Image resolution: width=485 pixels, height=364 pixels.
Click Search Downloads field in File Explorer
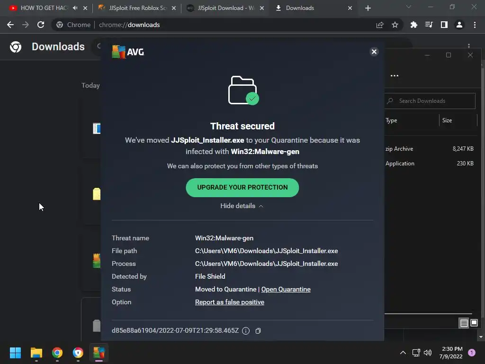430,101
